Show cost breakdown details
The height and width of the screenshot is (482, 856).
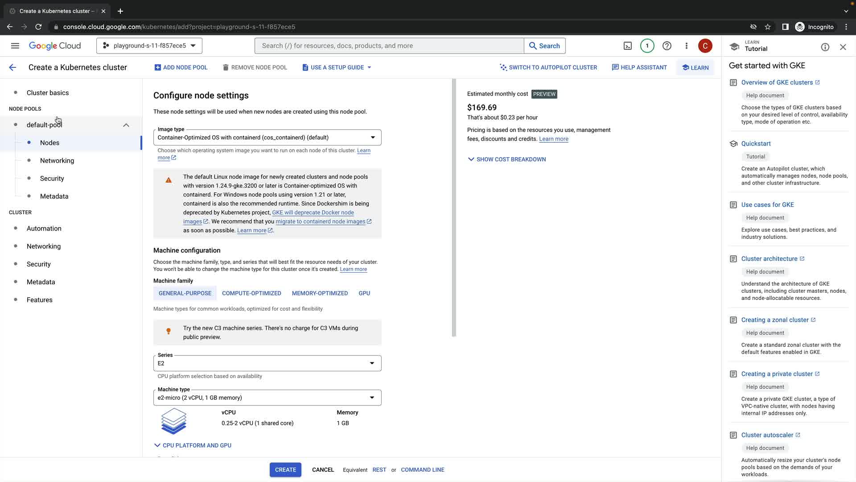pos(506,159)
